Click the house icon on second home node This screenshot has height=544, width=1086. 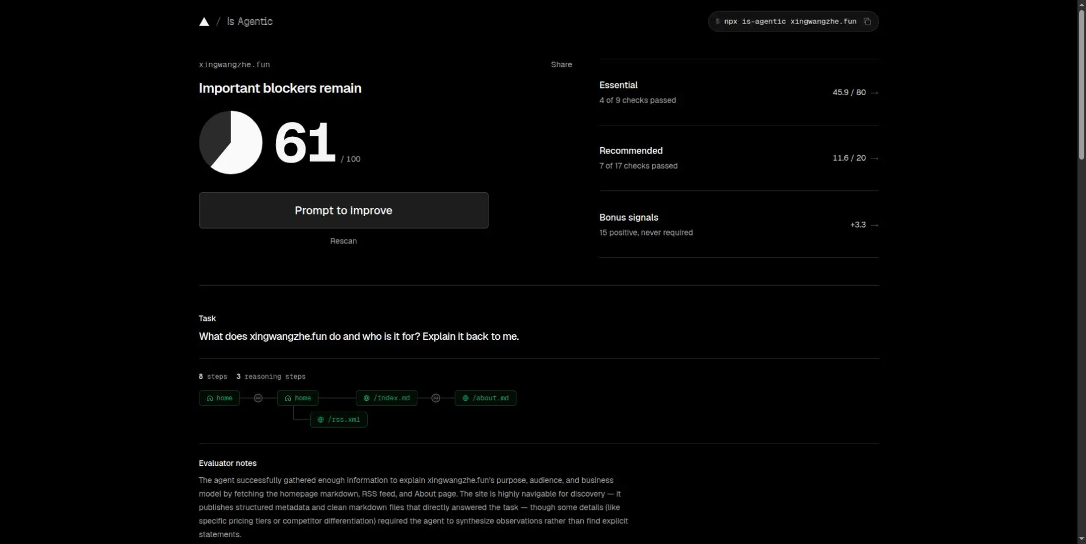pos(287,398)
